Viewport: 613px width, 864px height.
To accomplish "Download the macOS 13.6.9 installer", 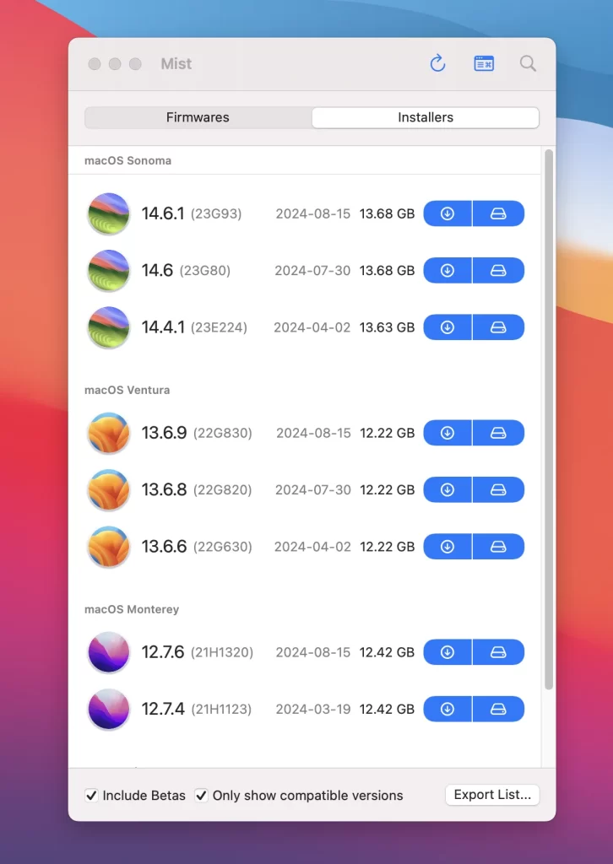I will coord(448,433).
